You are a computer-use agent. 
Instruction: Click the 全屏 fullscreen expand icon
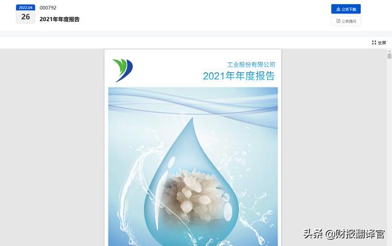coord(374,42)
